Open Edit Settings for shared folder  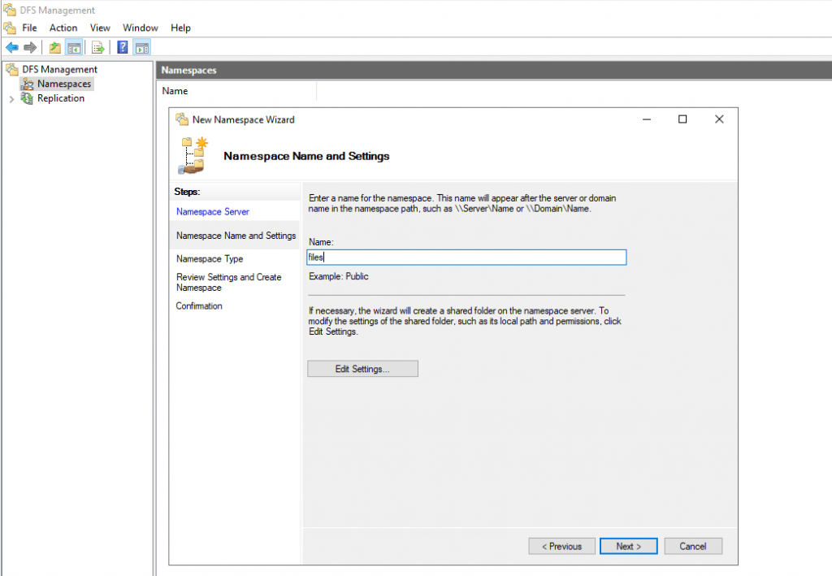coord(362,369)
